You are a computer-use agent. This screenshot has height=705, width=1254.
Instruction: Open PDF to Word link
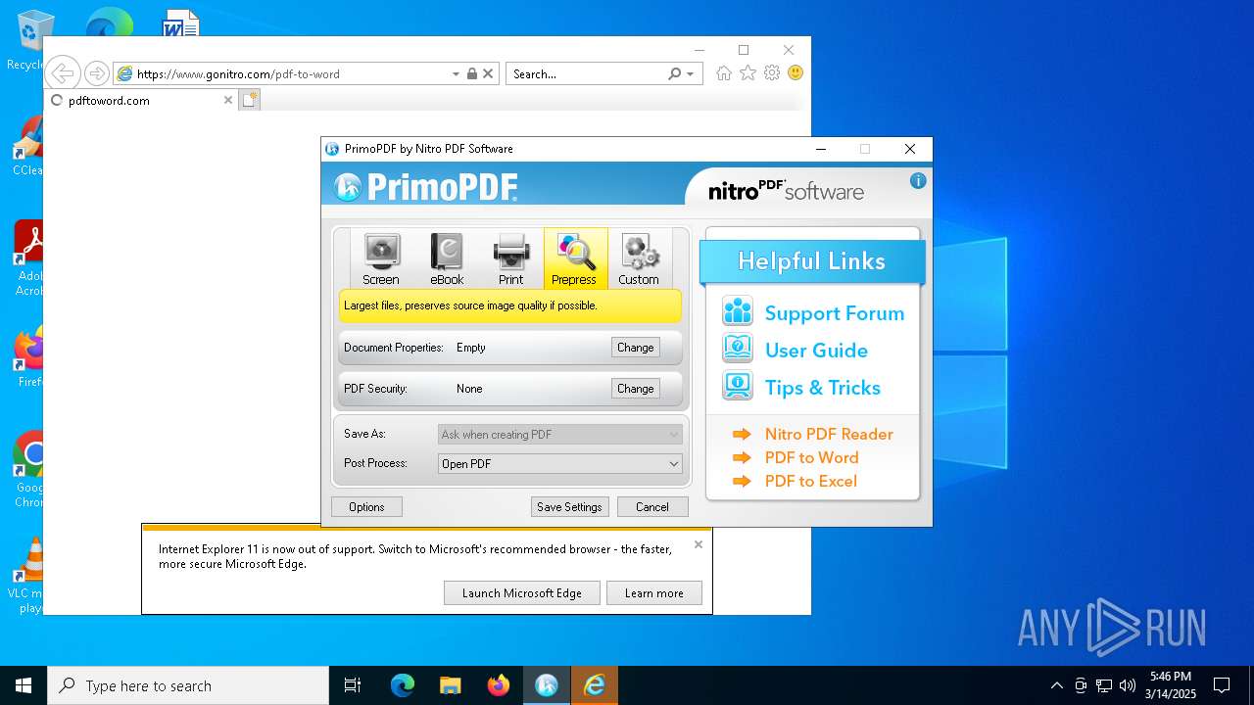811,457
